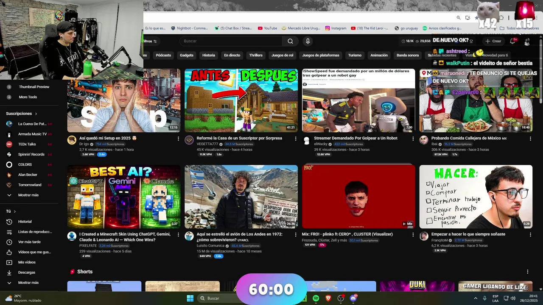Open Discord from the taskbar
Viewport: 543px width, 305px height.
(x=353, y=298)
